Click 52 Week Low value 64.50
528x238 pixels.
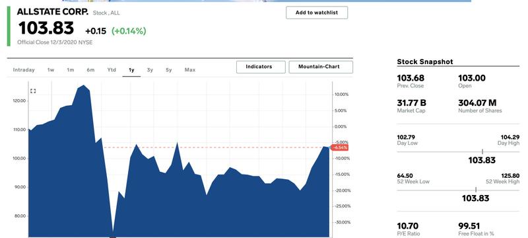tap(405, 176)
